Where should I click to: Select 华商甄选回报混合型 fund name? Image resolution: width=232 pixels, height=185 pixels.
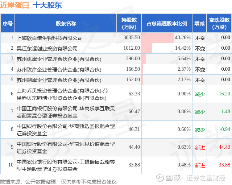click(66, 129)
